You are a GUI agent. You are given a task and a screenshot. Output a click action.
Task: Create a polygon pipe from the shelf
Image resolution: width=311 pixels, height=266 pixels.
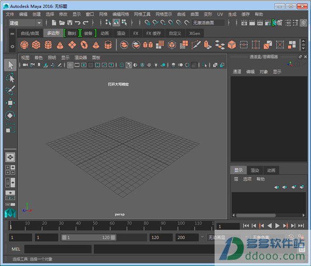coord(108,45)
